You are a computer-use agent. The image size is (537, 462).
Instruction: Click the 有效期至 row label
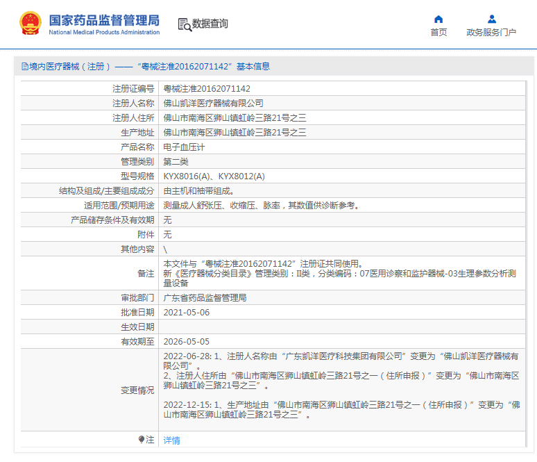[137, 342]
